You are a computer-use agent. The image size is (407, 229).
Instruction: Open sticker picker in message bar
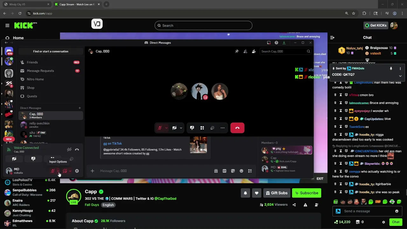pos(233,171)
